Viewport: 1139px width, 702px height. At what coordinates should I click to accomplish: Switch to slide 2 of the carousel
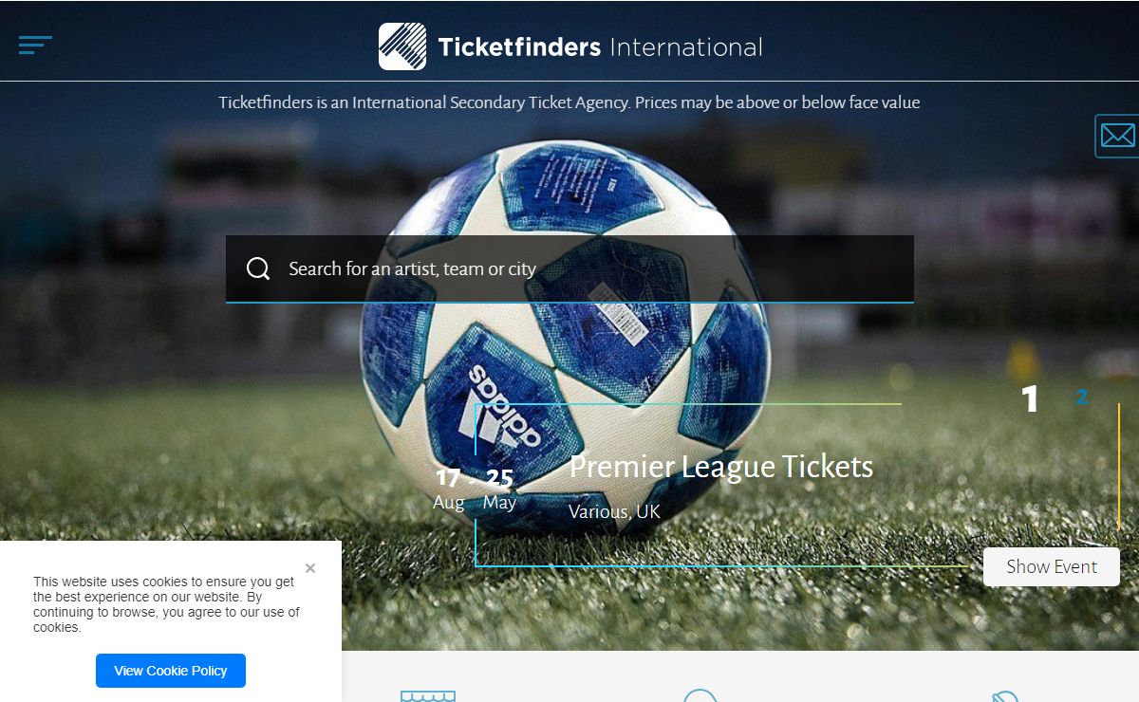coord(1082,397)
